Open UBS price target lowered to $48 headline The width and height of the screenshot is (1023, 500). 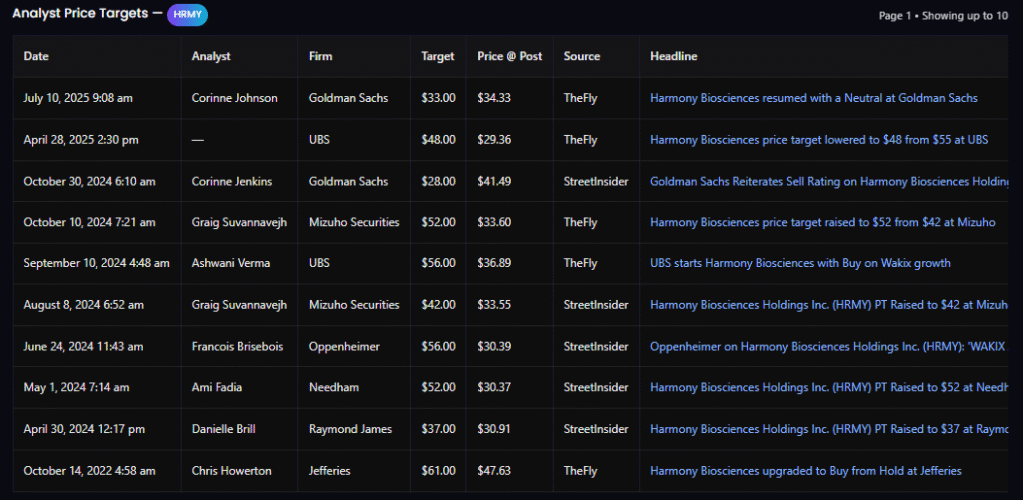pos(818,140)
